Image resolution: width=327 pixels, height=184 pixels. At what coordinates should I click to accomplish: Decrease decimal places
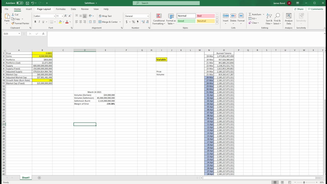(x=147, y=22)
